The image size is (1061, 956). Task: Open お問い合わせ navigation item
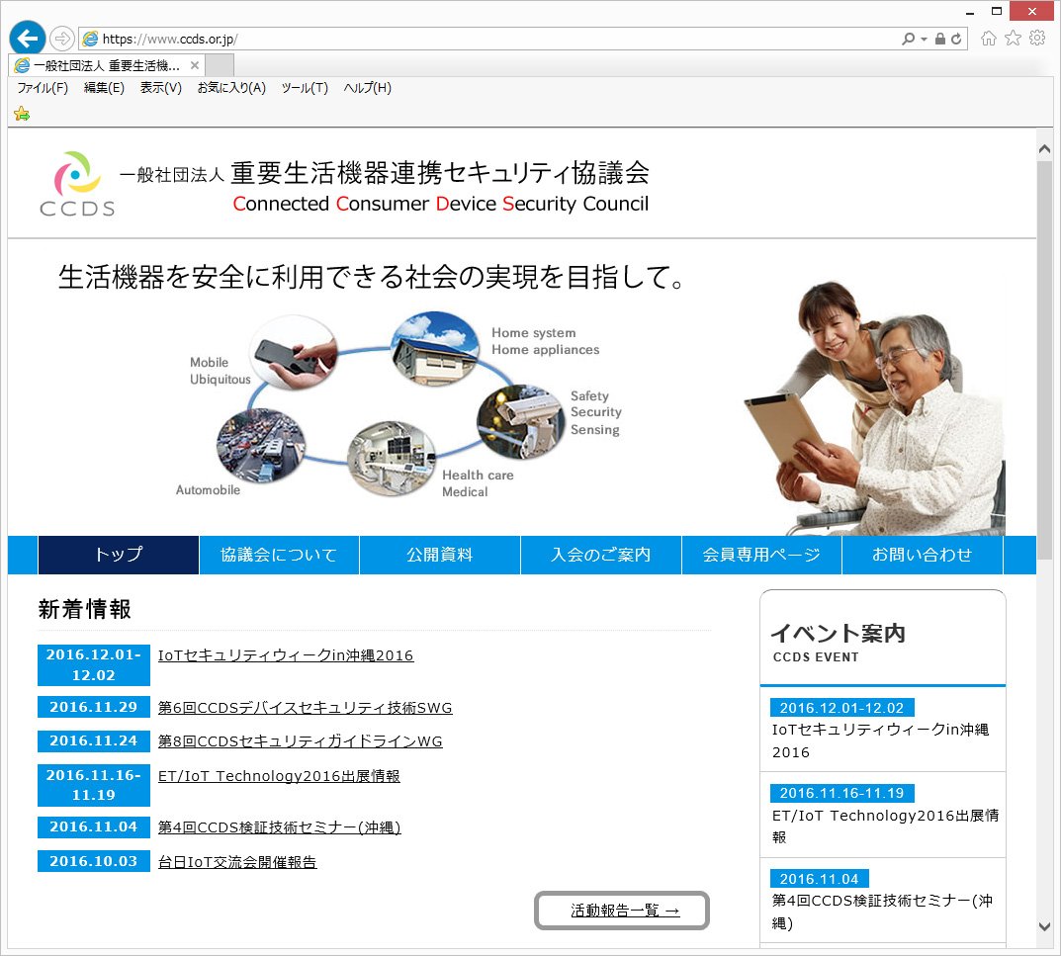coord(923,555)
